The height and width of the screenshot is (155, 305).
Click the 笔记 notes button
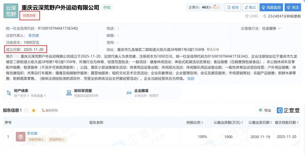coord(250,8)
